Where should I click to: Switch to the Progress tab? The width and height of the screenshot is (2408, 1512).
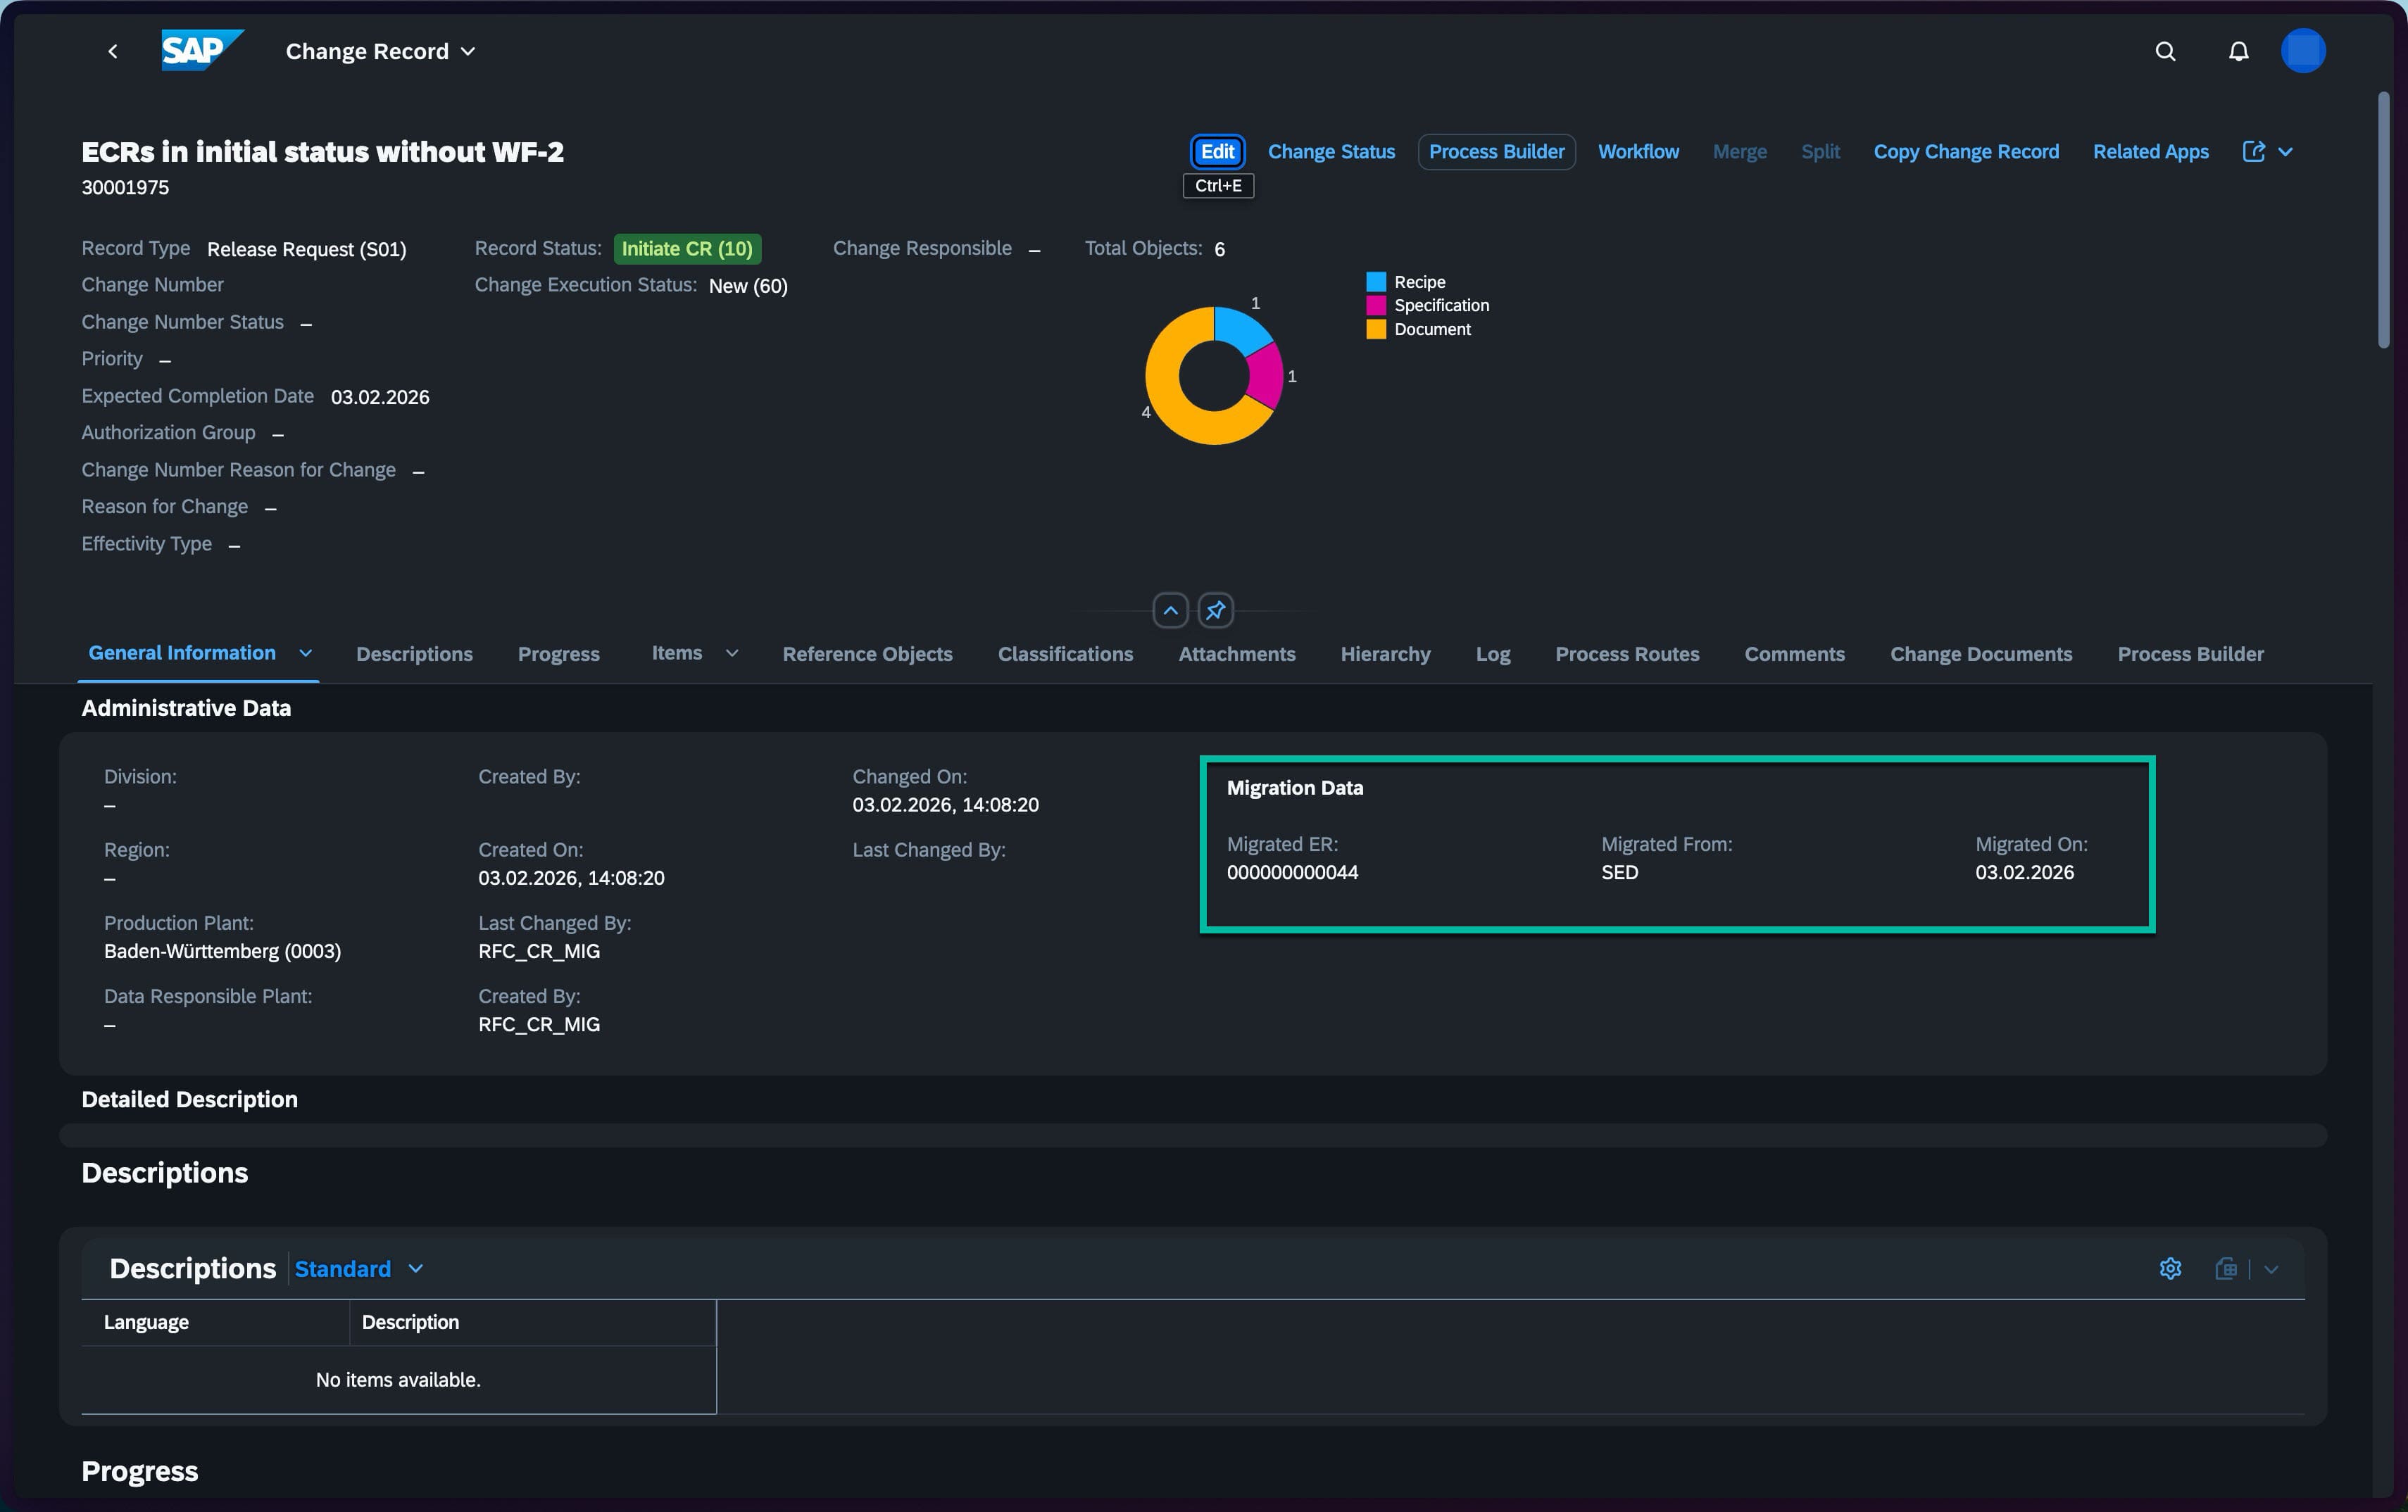[x=559, y=654]
